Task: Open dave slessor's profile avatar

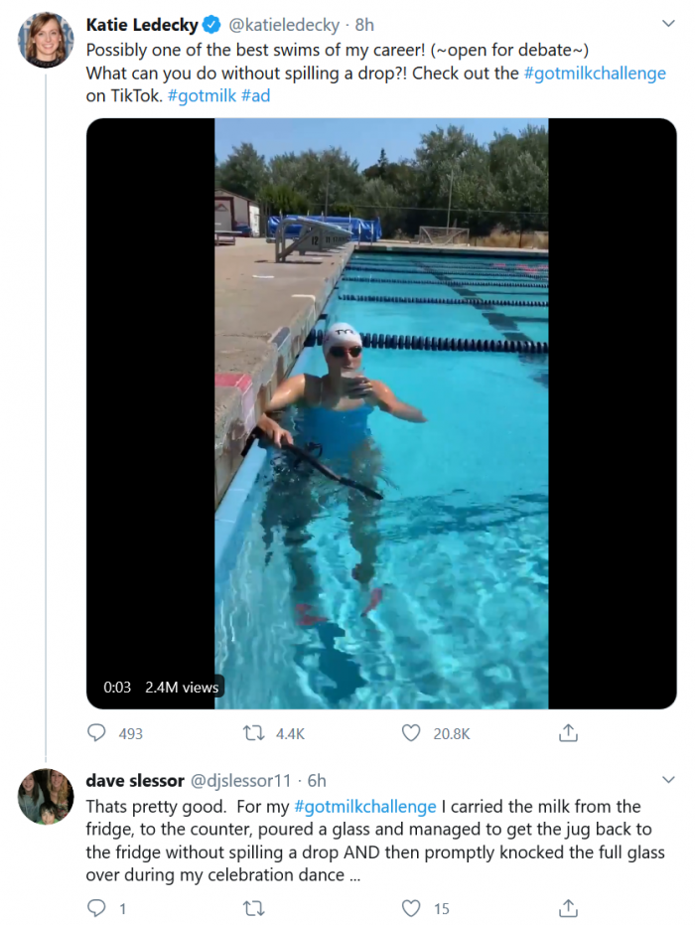Action: [46, 796]
